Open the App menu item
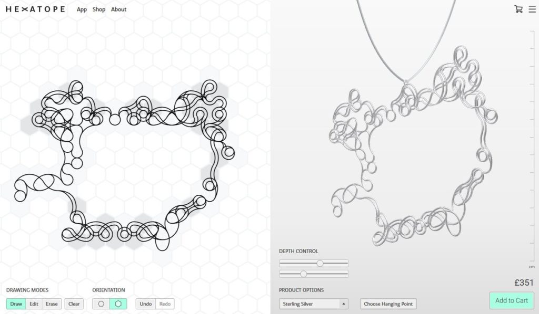The height and width of the screenshot is (314, 539). pos(82,9)
